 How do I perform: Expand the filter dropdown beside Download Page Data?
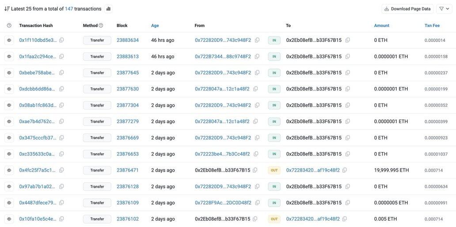pyautogui.click(x=444, y=9)
